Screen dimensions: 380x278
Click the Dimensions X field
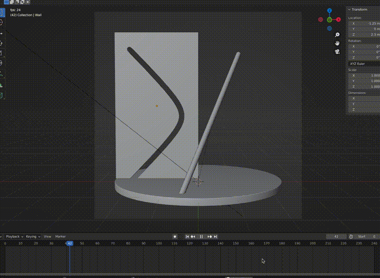(x=364, y=98)
